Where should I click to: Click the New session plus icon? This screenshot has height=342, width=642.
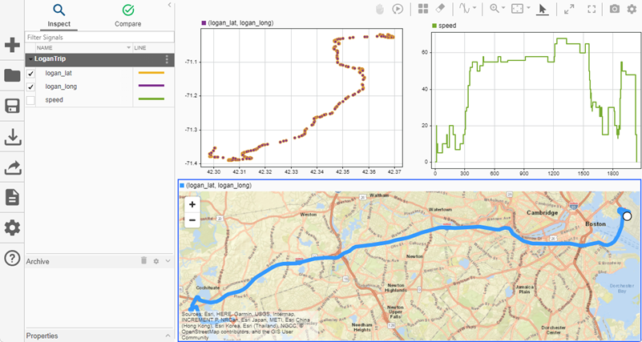click(x=12, y=45)
